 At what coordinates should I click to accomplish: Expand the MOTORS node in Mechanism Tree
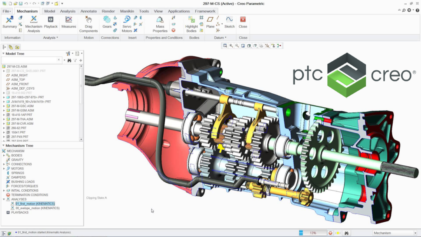coord(4,168)
